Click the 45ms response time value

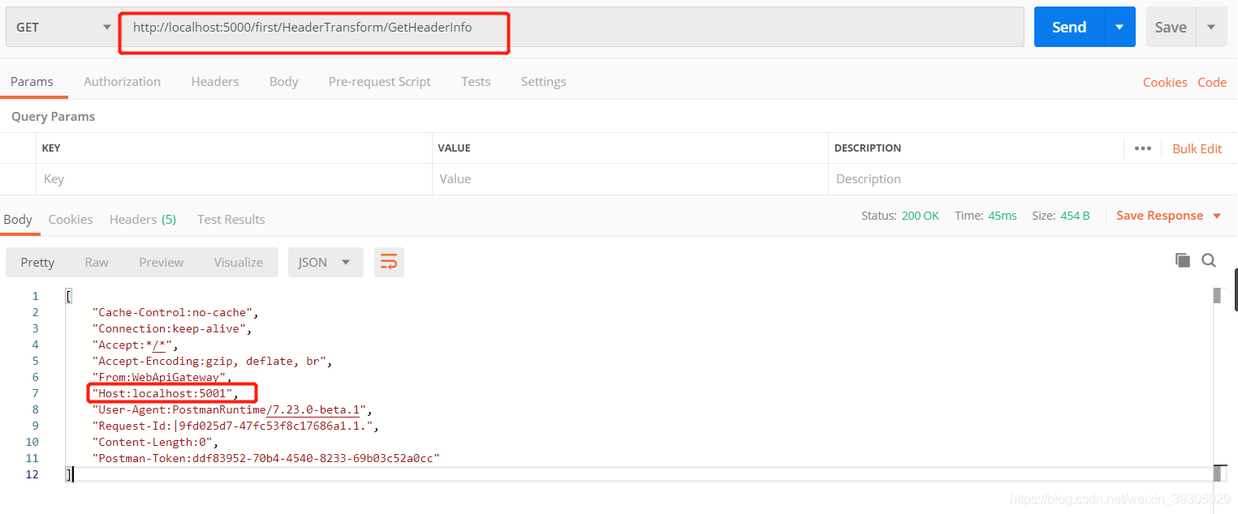(x=1002, y=216)
